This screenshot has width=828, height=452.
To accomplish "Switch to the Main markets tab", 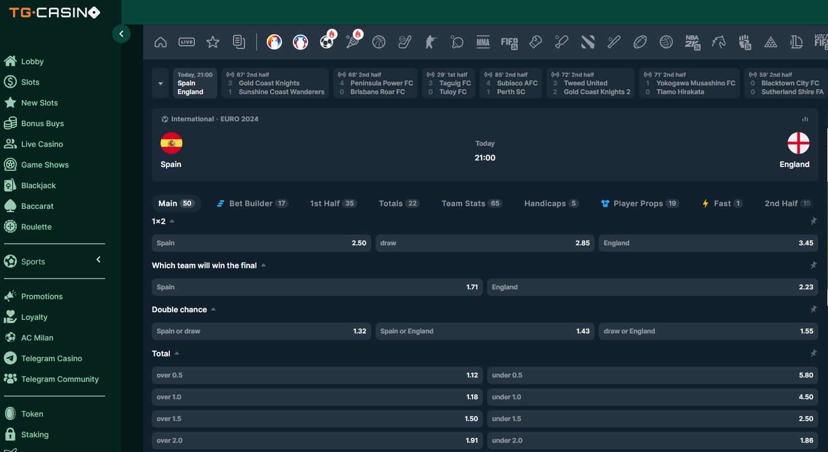I will click(176, 203).
